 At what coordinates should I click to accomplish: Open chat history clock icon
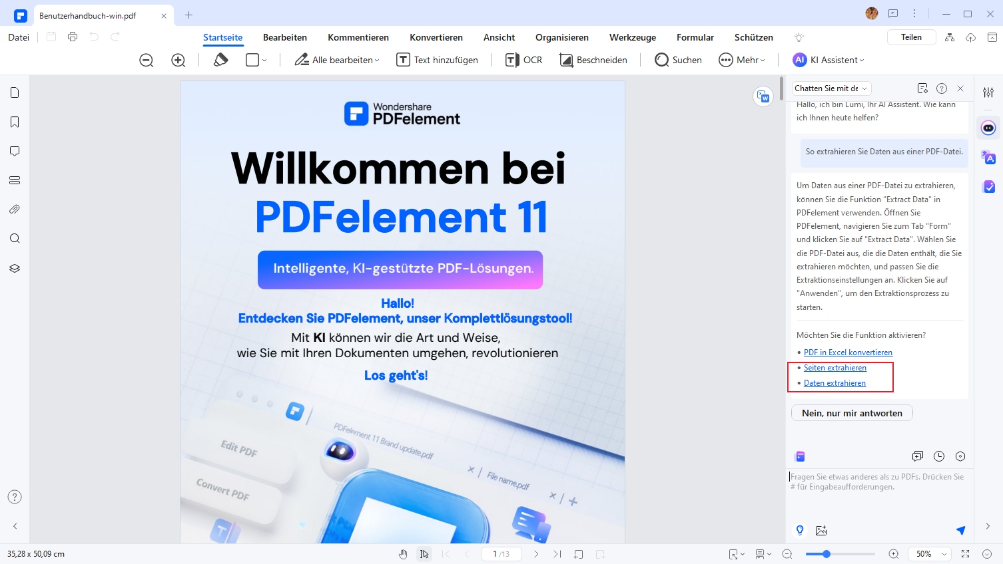[939, 456]
